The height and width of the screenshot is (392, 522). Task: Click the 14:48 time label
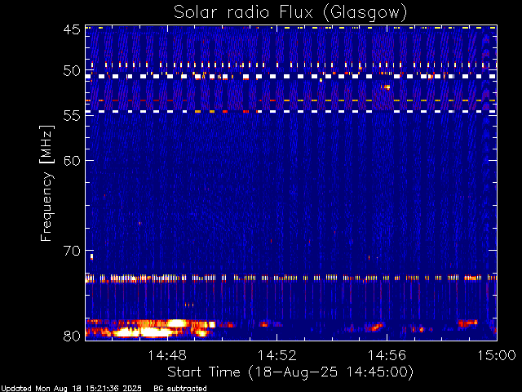click(x=167, y=355)
